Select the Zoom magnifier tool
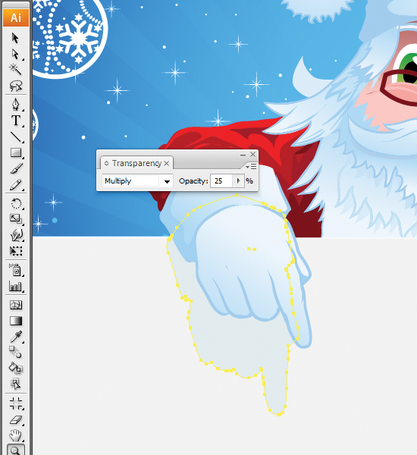The width and height of the screenshot is (417, 455). coord(15,450)
